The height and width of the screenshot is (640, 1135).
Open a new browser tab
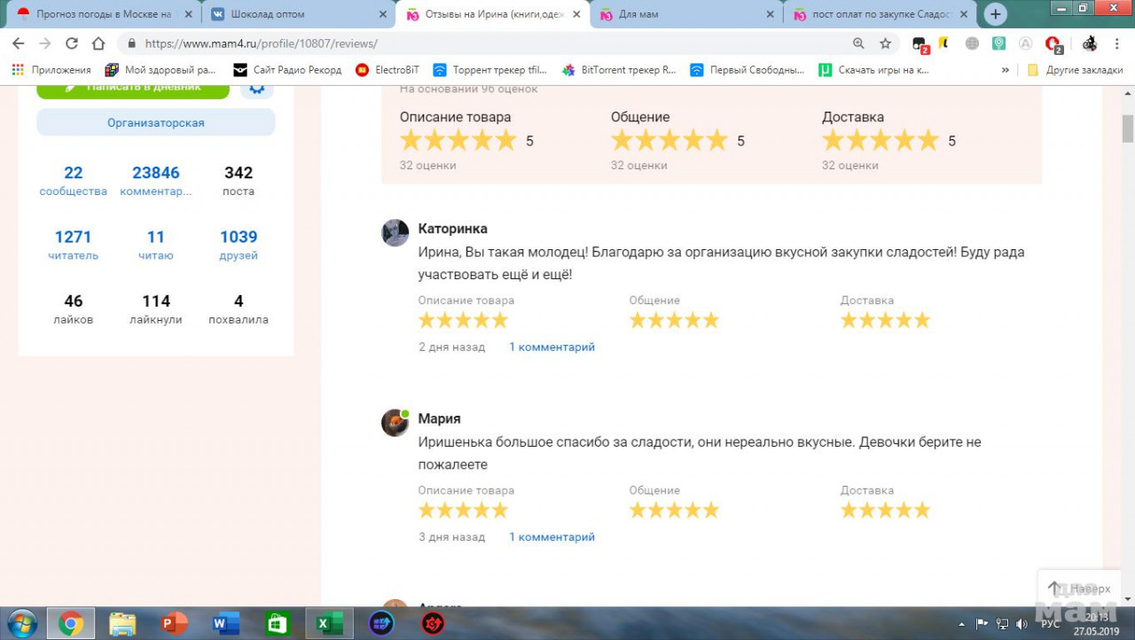click(x=996, y=14)
